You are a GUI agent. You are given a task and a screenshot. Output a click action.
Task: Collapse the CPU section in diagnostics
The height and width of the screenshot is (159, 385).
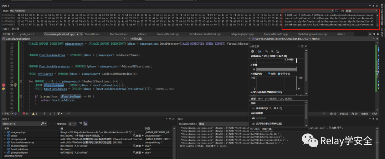251,92
